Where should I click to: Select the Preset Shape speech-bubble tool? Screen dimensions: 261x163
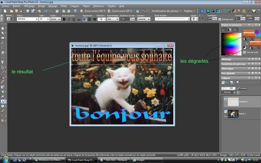coord(3,106)
